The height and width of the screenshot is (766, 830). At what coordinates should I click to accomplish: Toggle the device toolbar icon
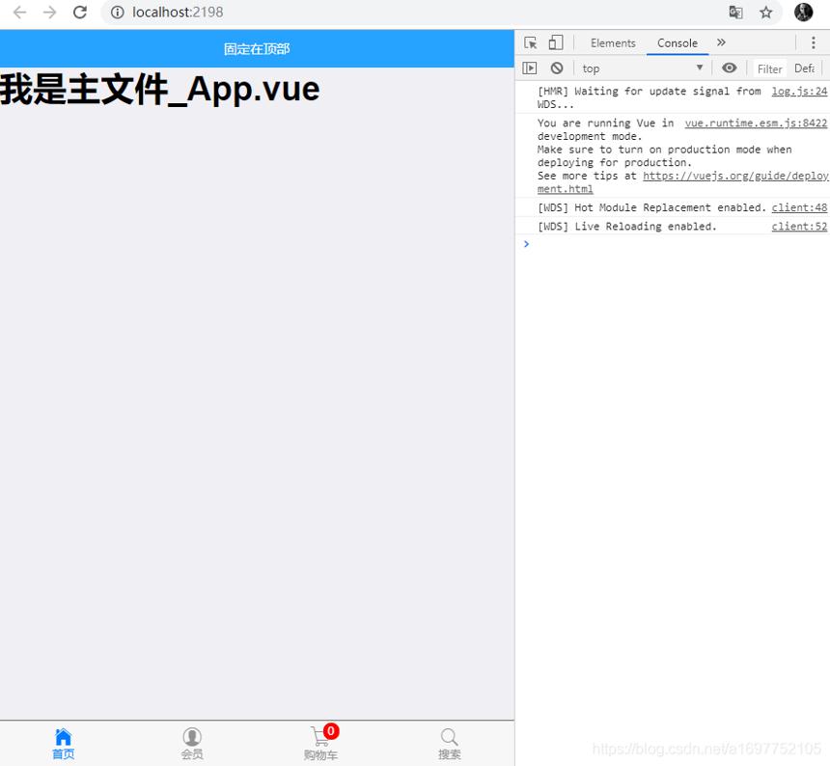(x=555, y=42)
